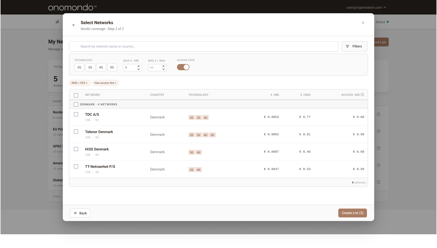437x248 pixels.
Task: Increment MAX € / MB with the up arrow
Action: [139, 66]
